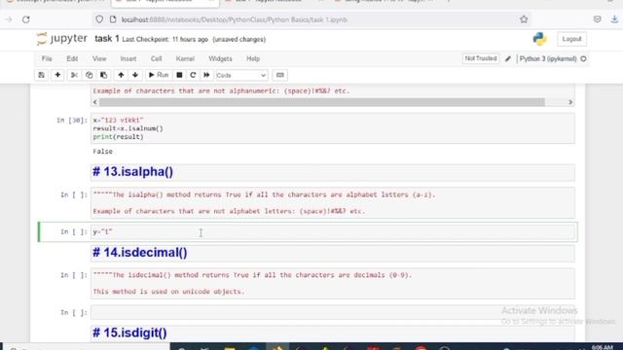
Task: Click the In [30]: prompt label
Action: click(72, 121)
